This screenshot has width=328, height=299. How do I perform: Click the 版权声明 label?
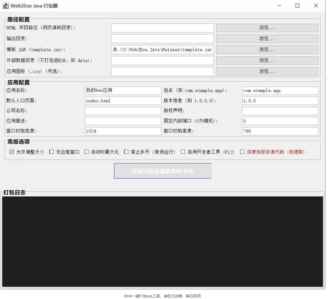pos(174,111)
